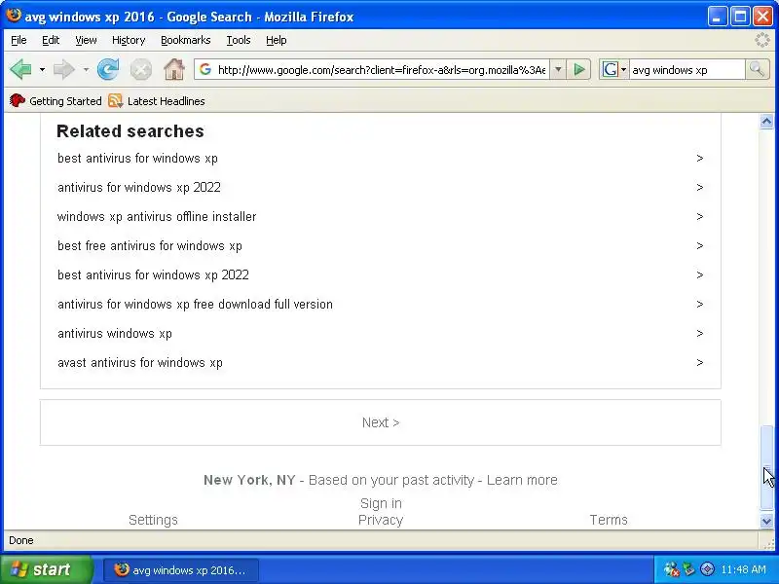Click the search magnifier button
This screenshot has width=779, height=584.
(758, 69)
